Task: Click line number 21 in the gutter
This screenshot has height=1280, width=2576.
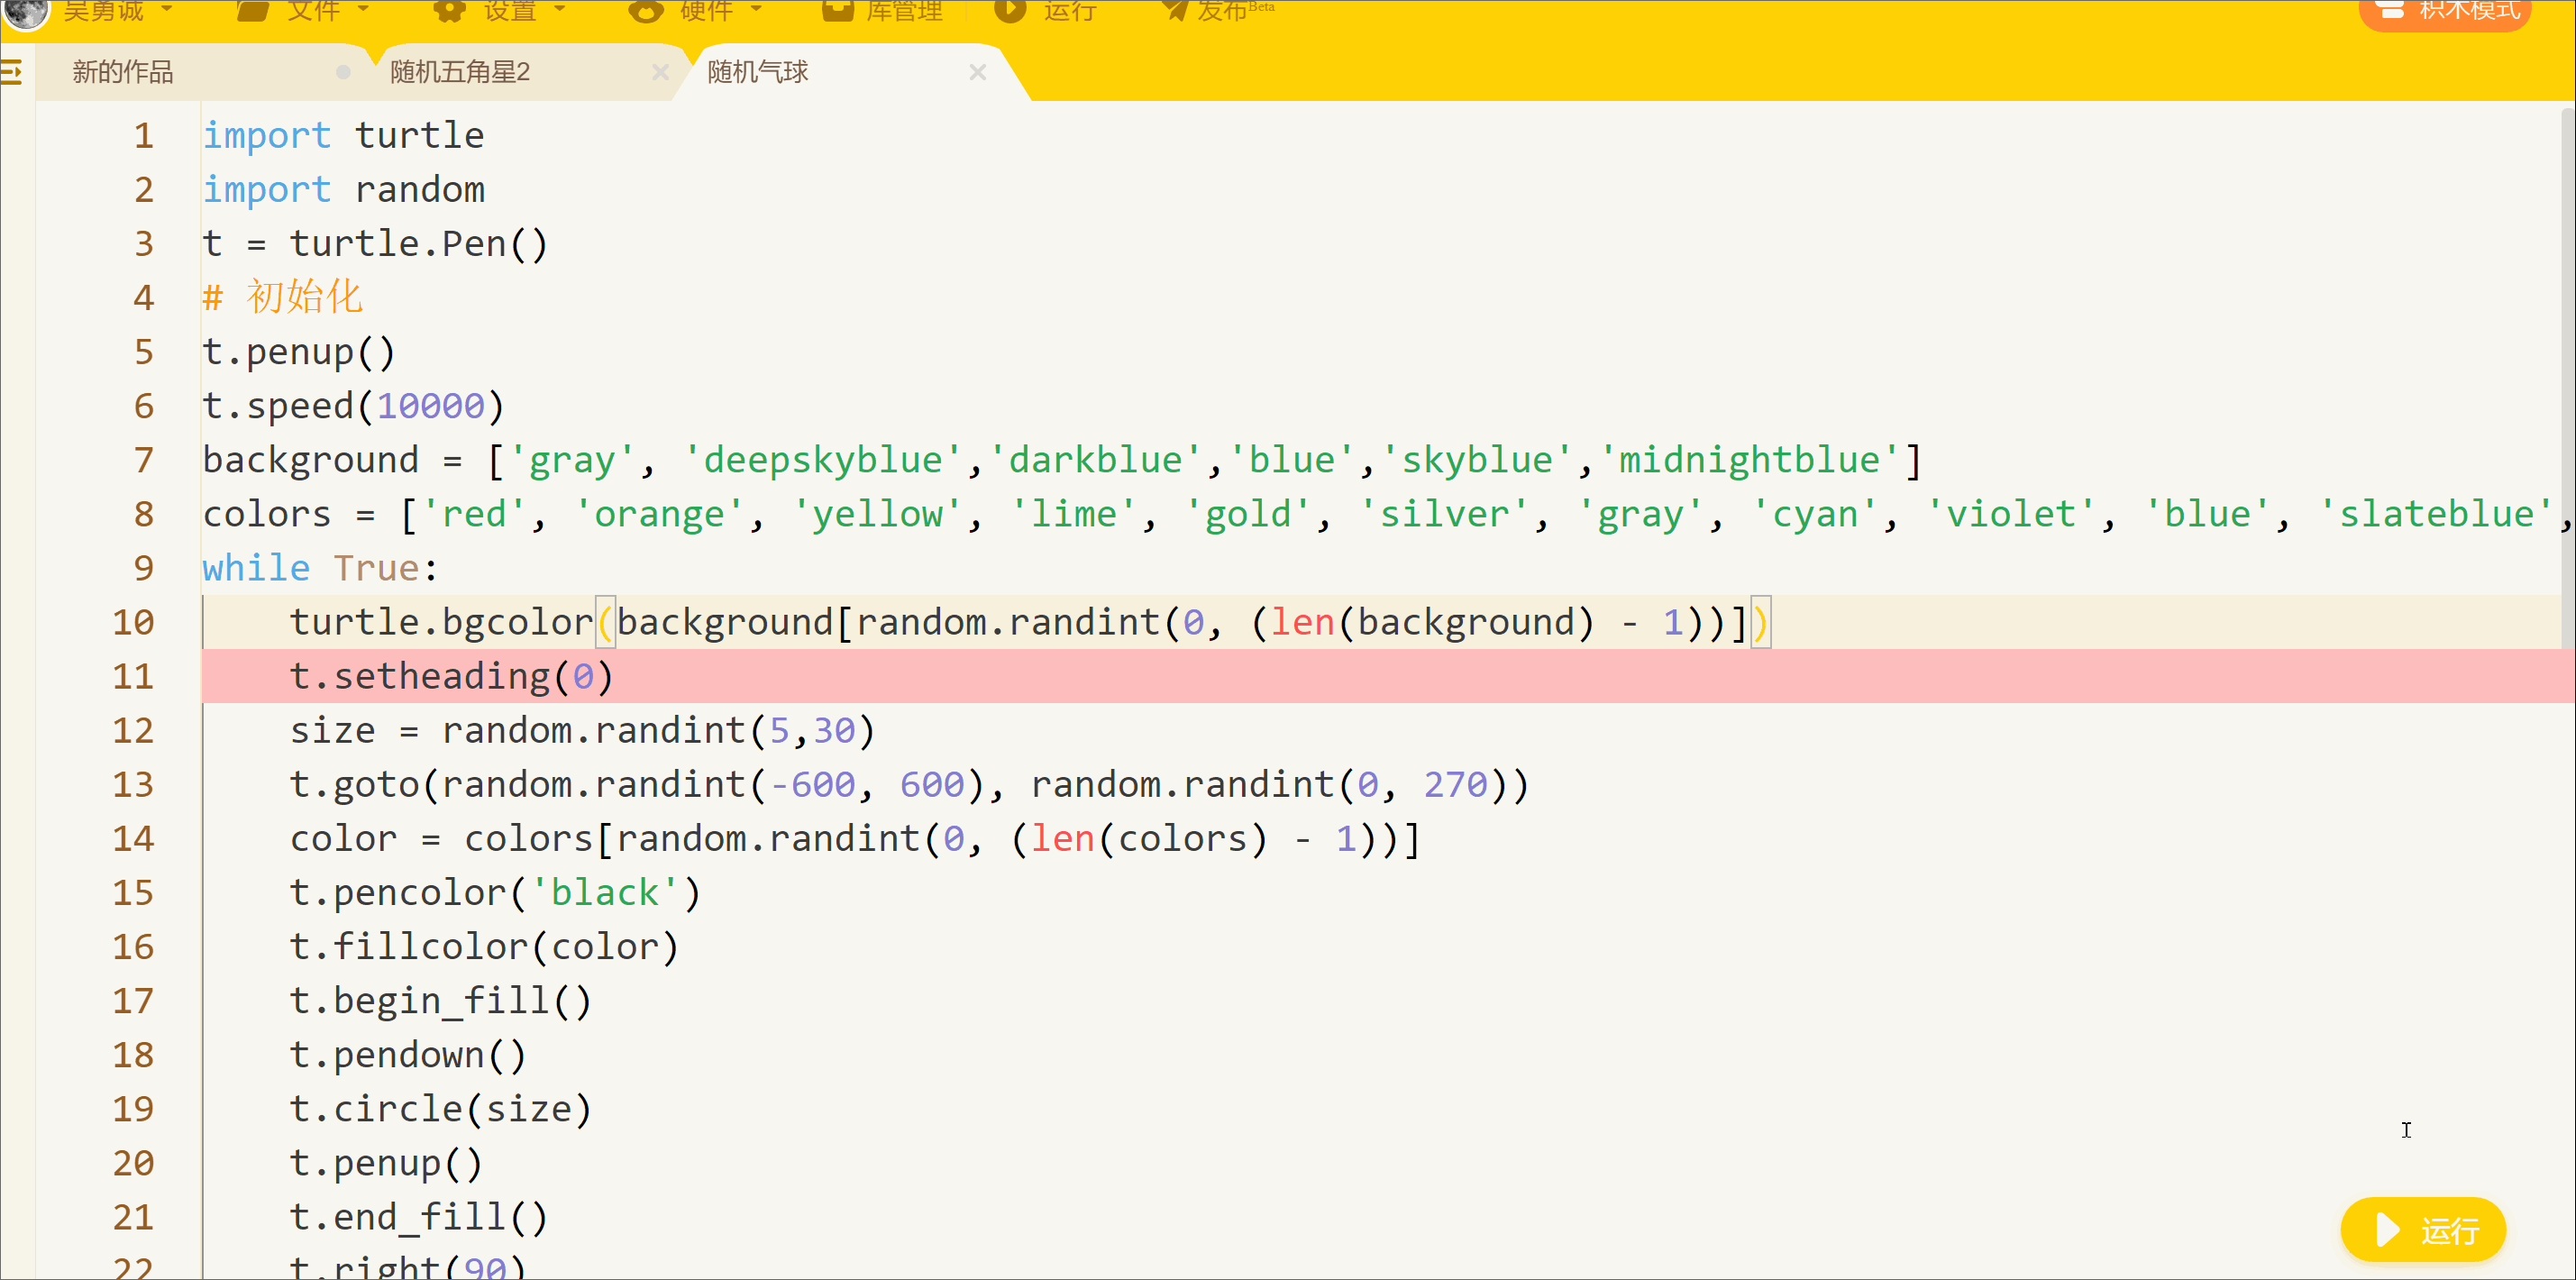Action: click(133, 1217)
